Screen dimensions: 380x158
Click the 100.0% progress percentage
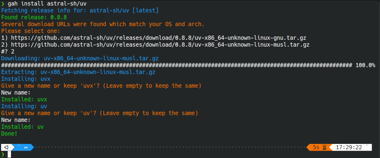[x=365, y=65]
